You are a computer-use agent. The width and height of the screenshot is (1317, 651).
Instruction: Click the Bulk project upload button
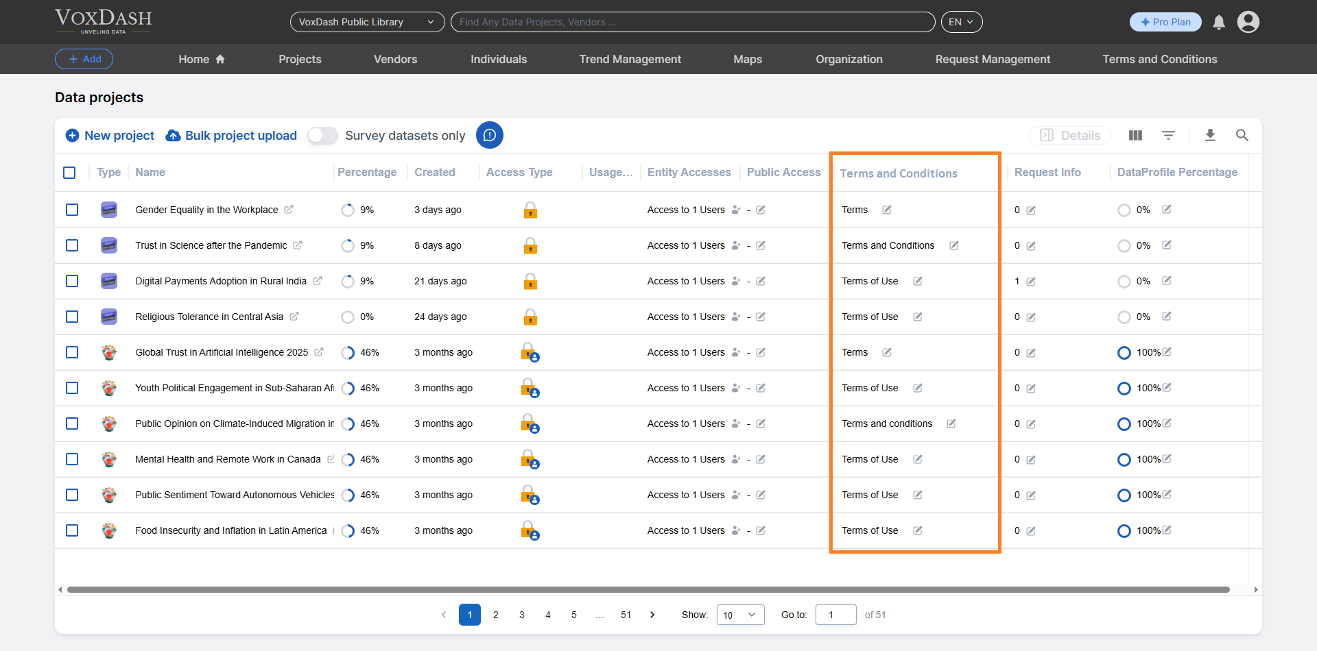pyautogui.click(x=232, y=136)
